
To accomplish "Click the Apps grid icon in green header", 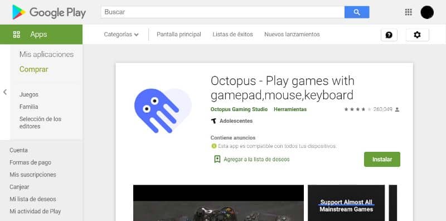I will [x=17, y=35].
